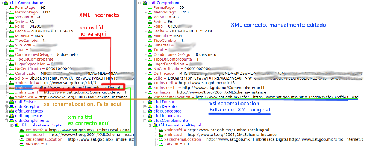Expand cfdi:Impuestos in the left pane

click(x=6, y=116)
